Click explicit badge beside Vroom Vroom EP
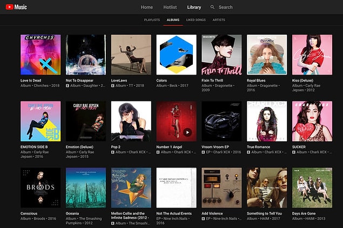The width and height of the screenshot is (343, 228). (203, 152)
